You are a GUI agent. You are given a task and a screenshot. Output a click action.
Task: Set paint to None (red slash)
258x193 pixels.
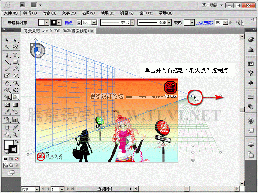[x=16, y=159]
